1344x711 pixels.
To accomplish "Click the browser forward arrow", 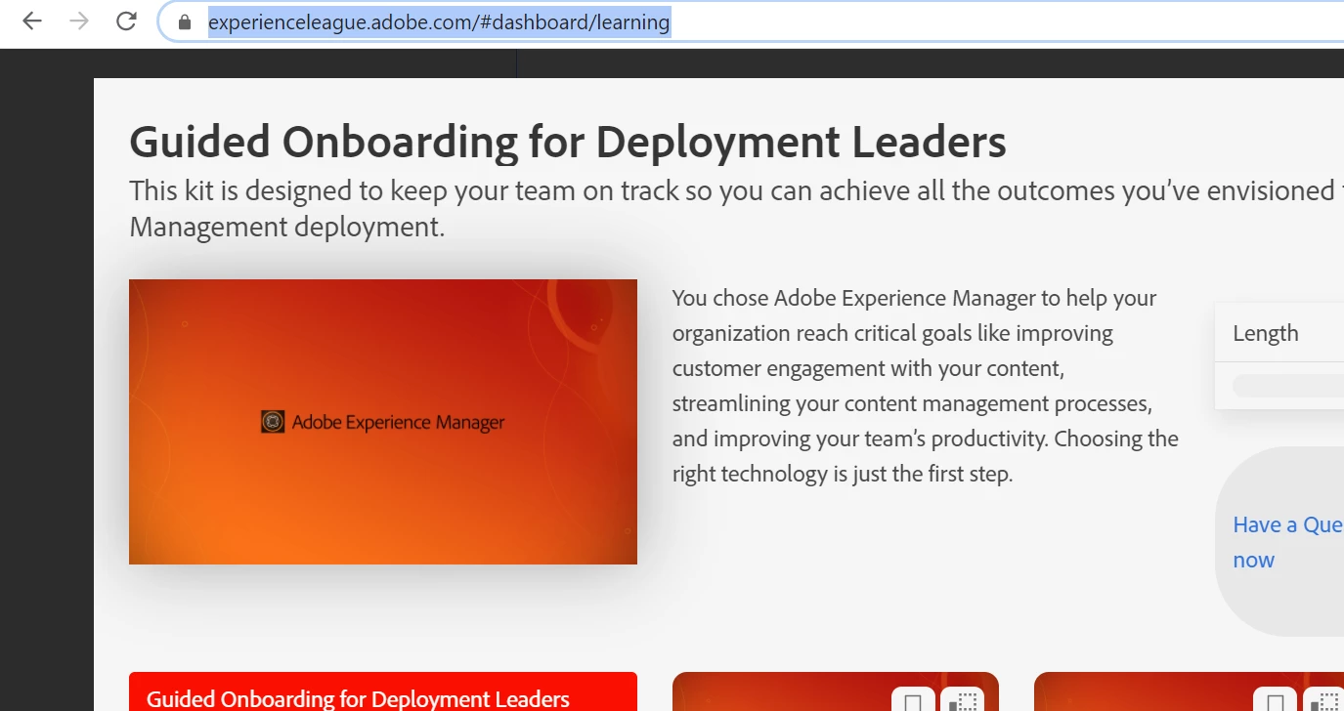I will point(79,21).
